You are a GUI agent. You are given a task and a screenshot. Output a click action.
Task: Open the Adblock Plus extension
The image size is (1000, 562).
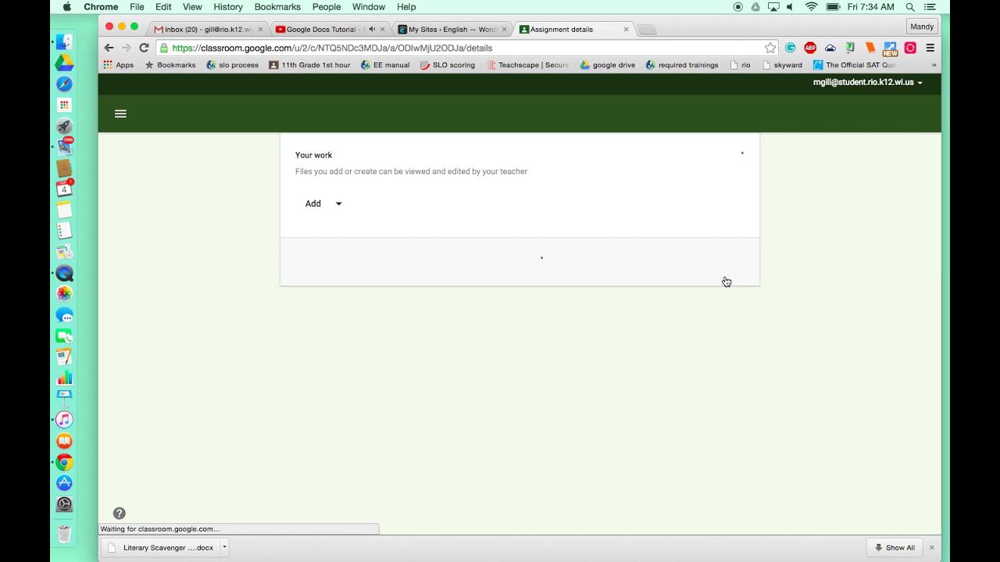[810, 48]
